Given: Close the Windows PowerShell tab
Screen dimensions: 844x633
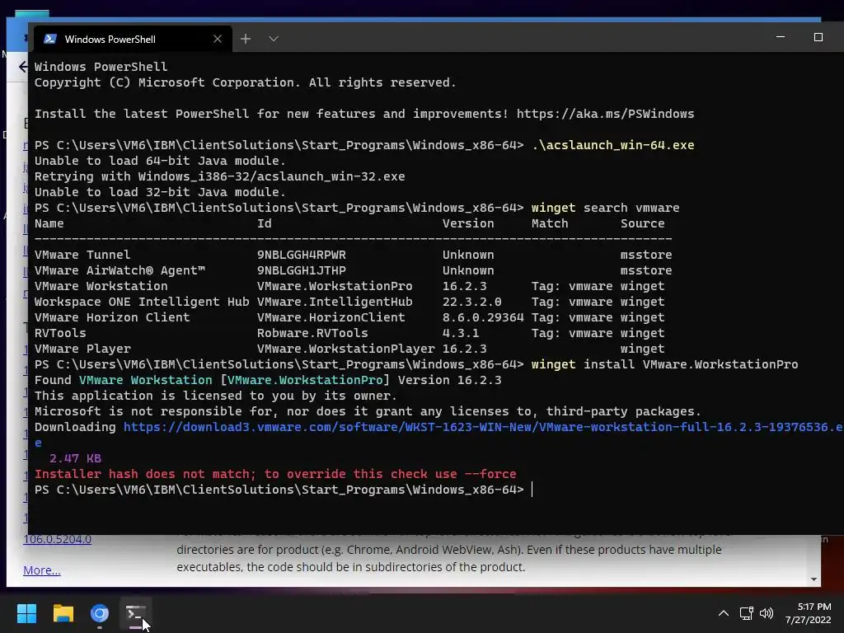Looking at the screenshot, I should 218,40.
